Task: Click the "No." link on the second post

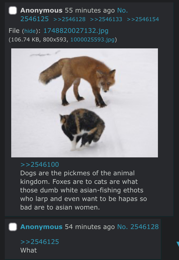Action: 122,227
